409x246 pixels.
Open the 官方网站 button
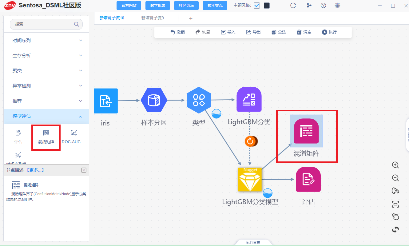pos(129,6)
